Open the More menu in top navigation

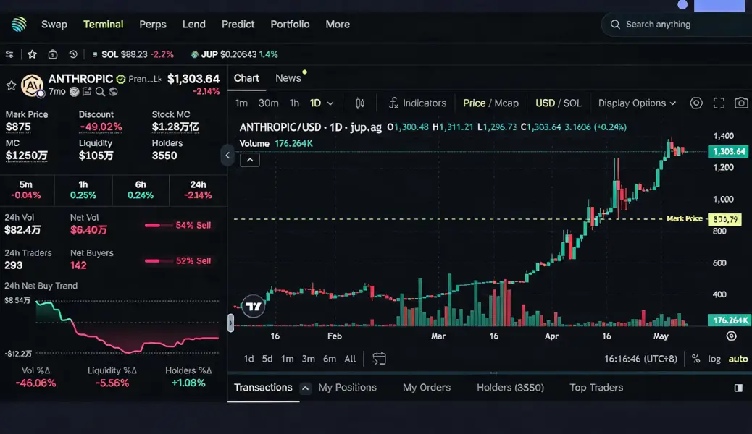click(338, 25)
